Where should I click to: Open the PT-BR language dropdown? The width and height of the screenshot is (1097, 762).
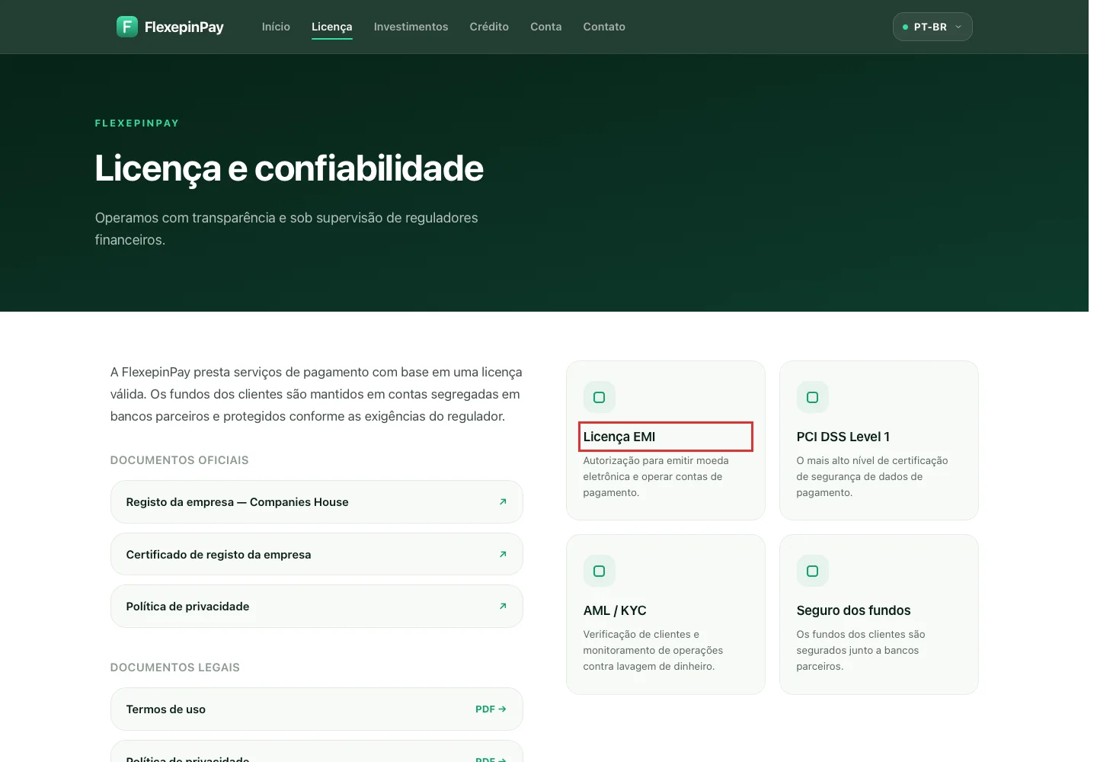pos(932,27)
